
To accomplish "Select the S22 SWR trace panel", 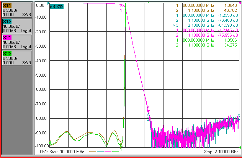I will pos(17,58).
